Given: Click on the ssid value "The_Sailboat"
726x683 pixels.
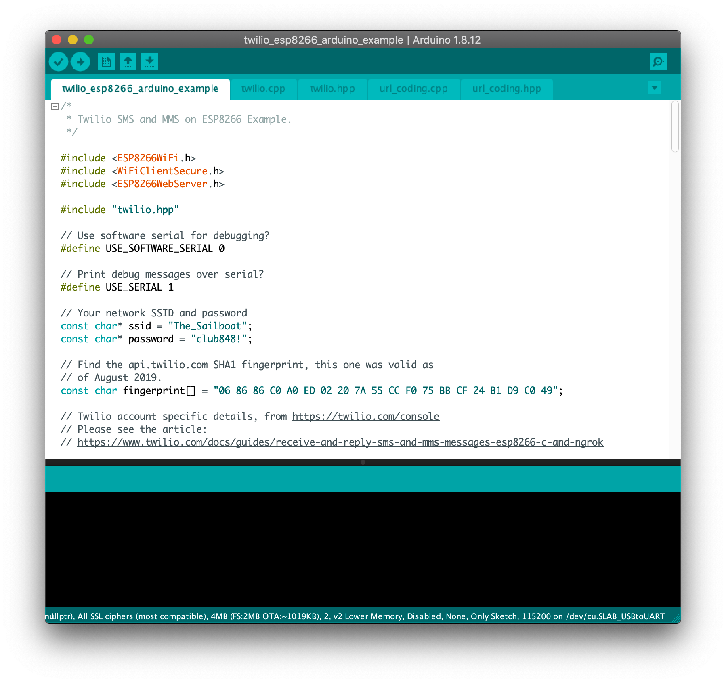Looking at the screenshot, I should (208, 326).
